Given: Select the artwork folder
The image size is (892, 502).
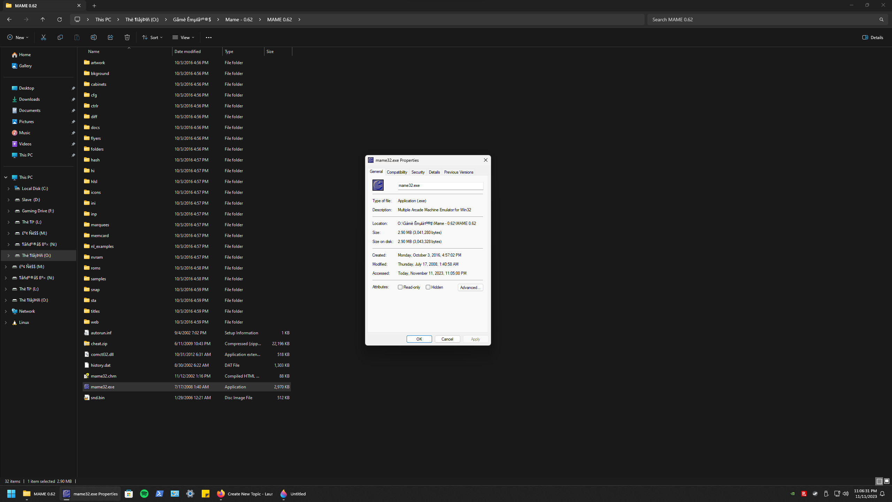Looking at the screenshot, I should 186,62.
